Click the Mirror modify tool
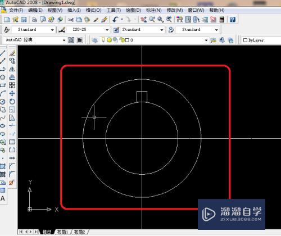 click(12, 69)
